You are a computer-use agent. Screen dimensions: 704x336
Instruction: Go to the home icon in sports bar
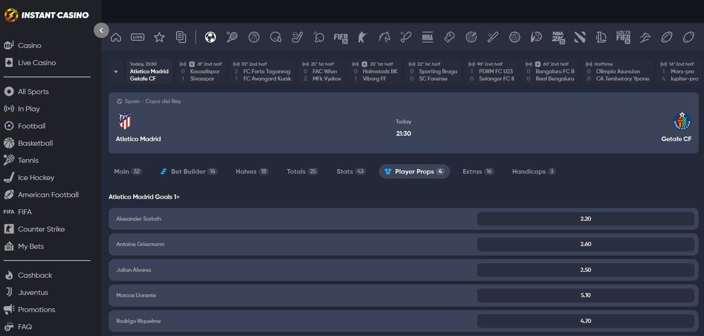click(x=116, y=37)
